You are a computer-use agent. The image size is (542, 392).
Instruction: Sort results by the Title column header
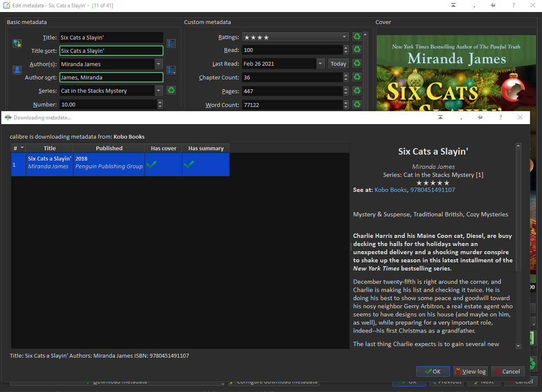click(49, 148)
